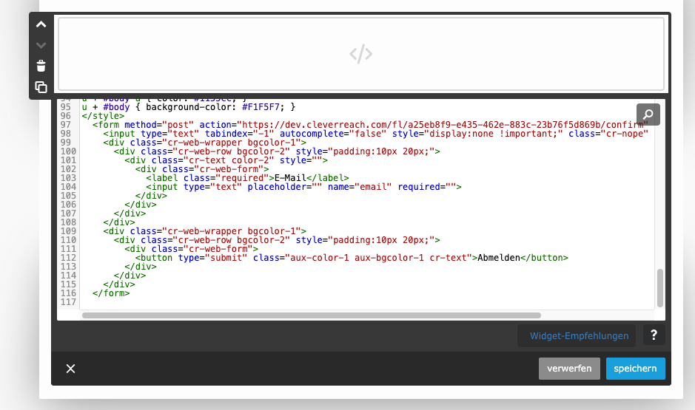Click the empty line 117 in the editor
Image resolution: width=695 pixels, height=410 pixels.
click(x=367, y=301)
